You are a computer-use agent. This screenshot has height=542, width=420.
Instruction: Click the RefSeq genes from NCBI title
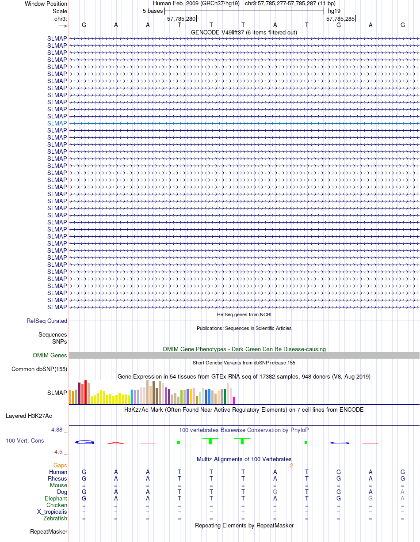pyautogui.click(x=244, y=315)
